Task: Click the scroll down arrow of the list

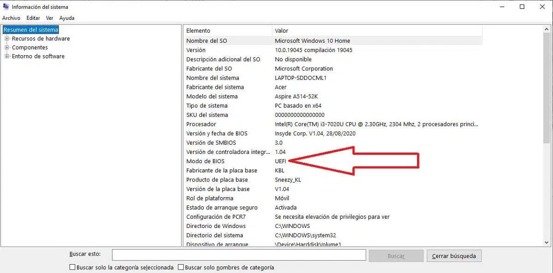Action: [x=547, y=242]
